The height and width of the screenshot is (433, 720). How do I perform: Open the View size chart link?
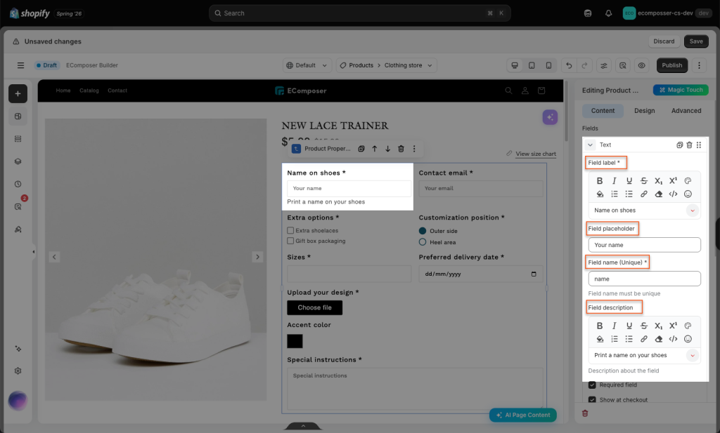click(535, 154)
